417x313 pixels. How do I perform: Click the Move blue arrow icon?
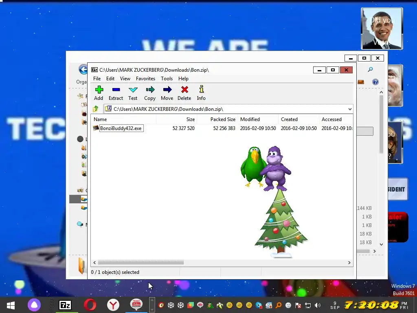tap(167, 89)
